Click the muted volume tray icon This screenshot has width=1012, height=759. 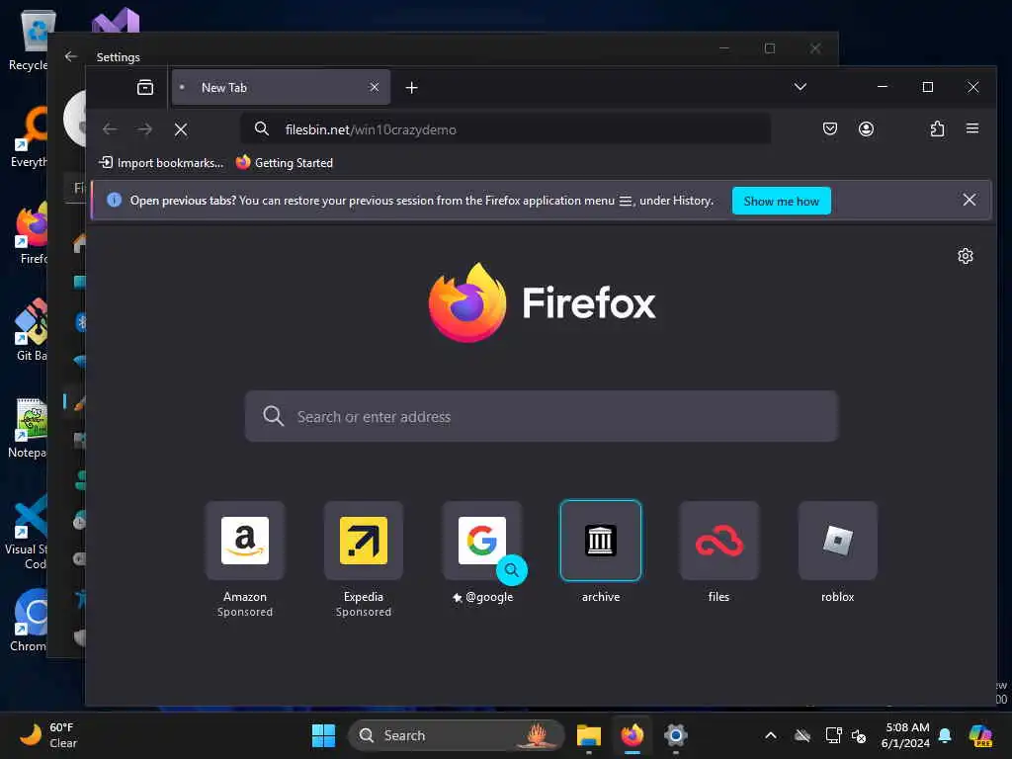click(x=859, y=735)
